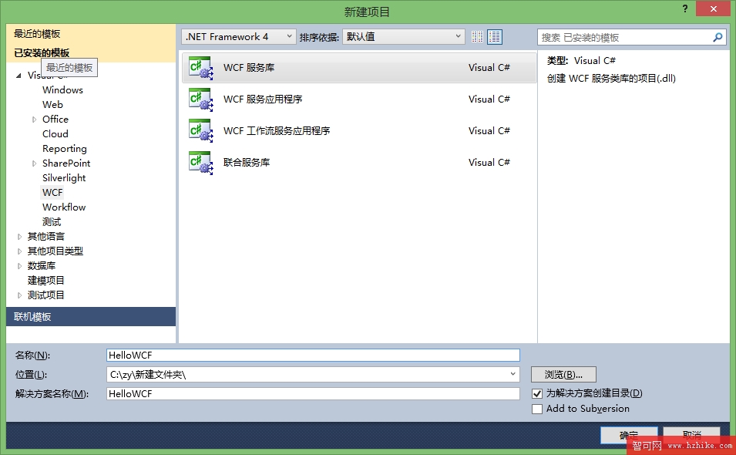Select Reporting in the template tree

pos(64,148)
